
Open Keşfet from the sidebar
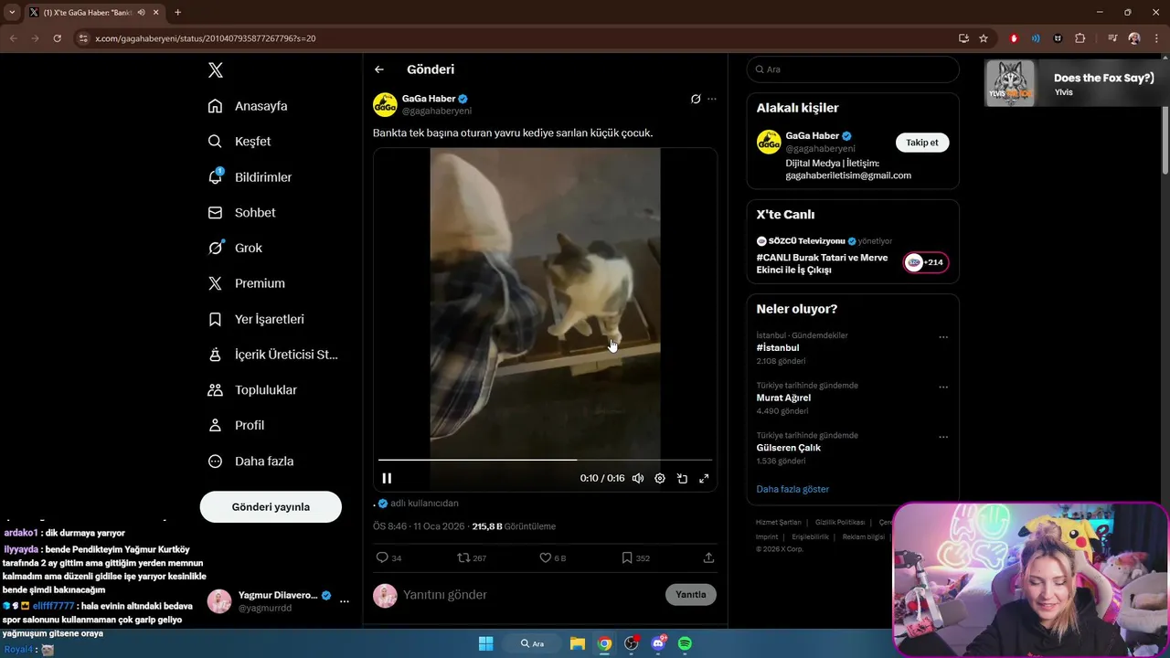(239, 142)
